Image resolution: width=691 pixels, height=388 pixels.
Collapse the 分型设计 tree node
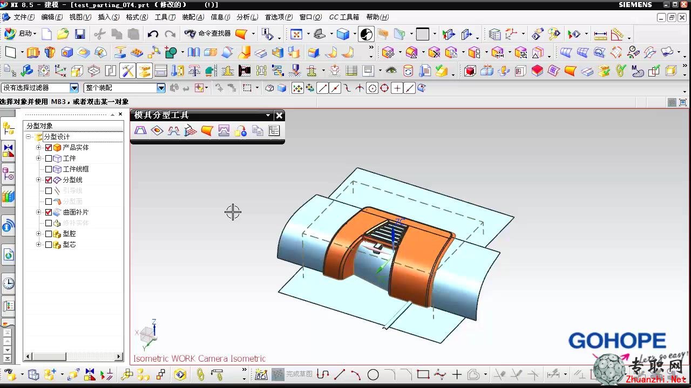click(x=29, y=137)
